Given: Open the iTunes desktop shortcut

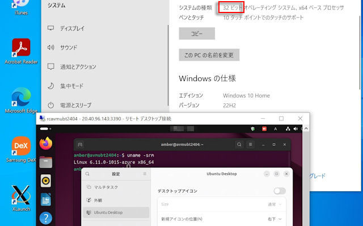Looking at the screenshot, I should (x=21, y=7).
